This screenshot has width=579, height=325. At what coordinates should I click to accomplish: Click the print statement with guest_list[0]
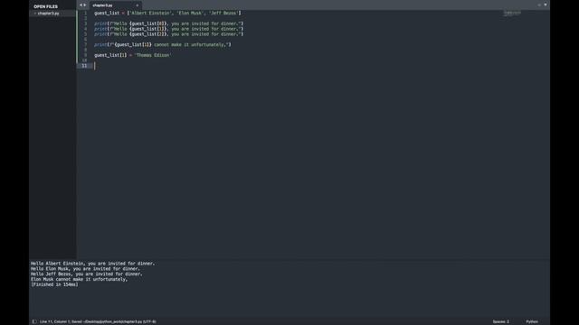(168, 23)
